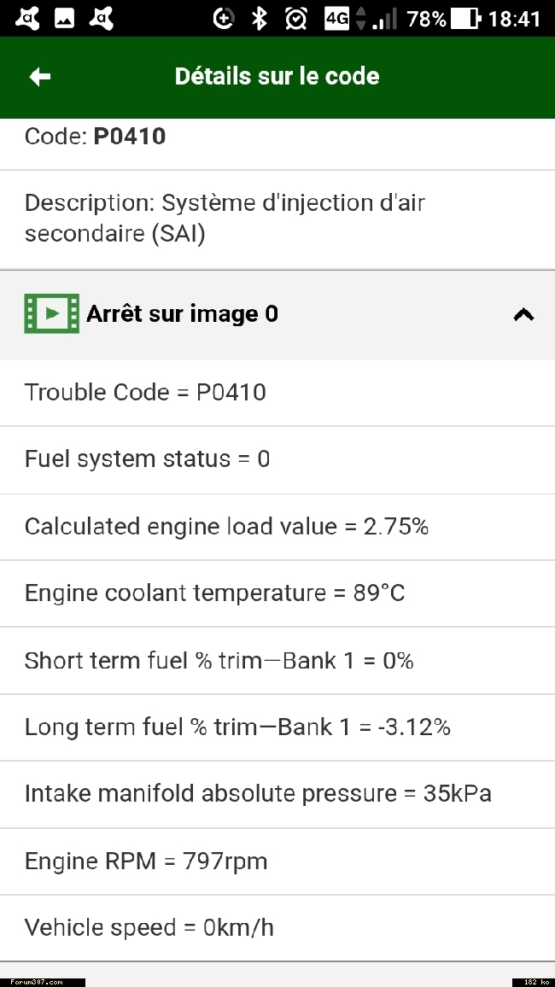Tap the green freeze frame film icon
This screenshot has width=555, height=987.
51,313
